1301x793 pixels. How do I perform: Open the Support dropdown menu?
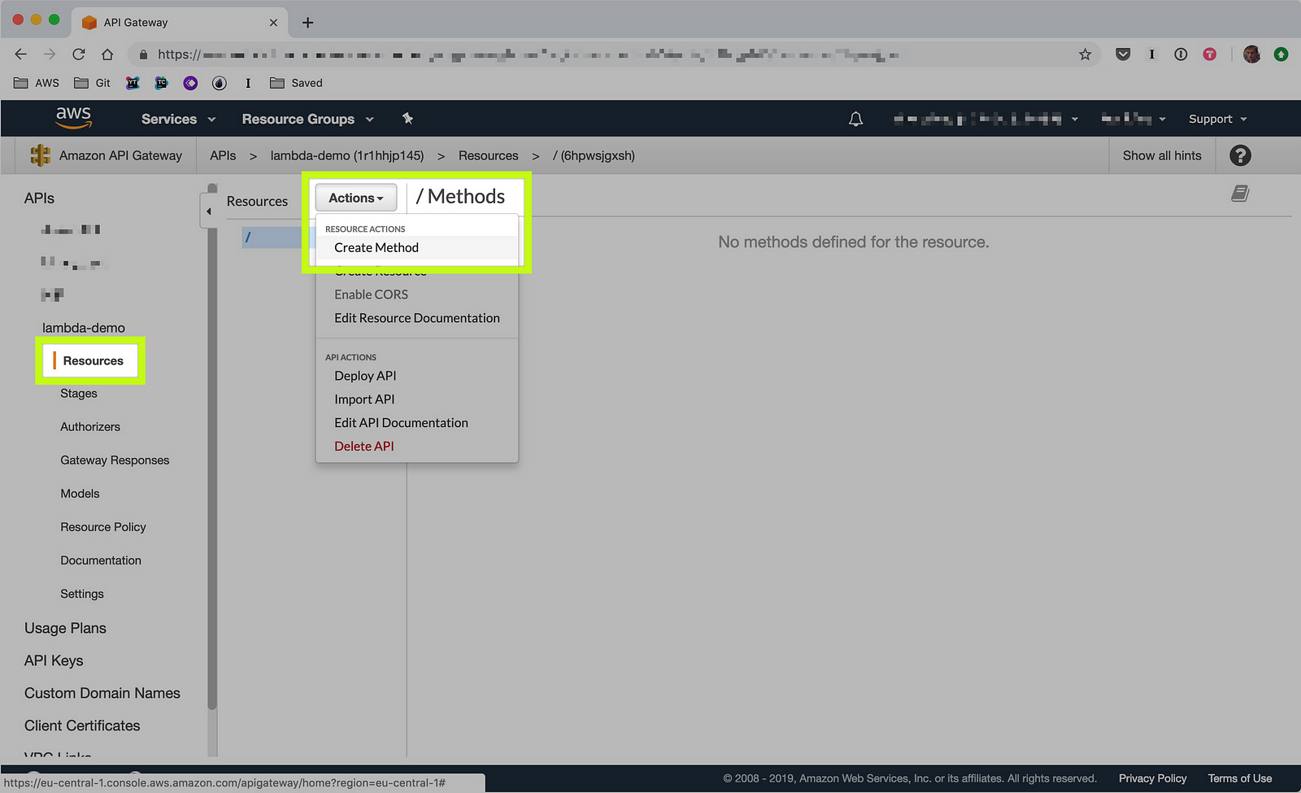tap(1217, 119)
